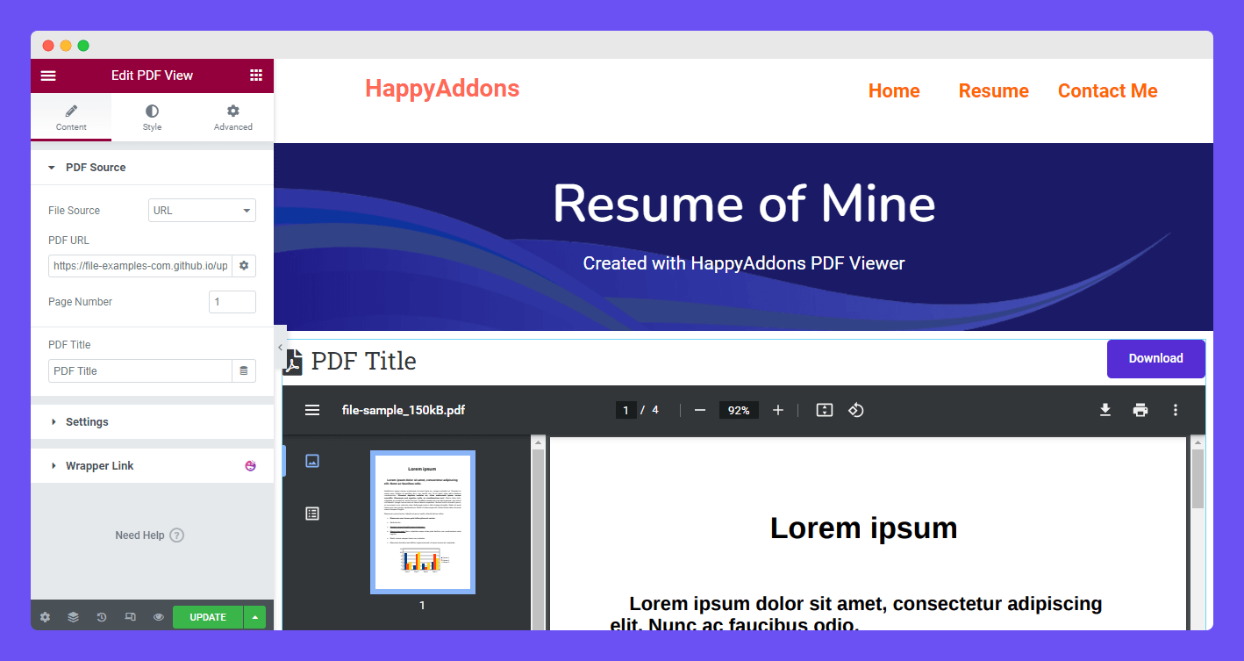Open the Need Help link

click(149, 535)
